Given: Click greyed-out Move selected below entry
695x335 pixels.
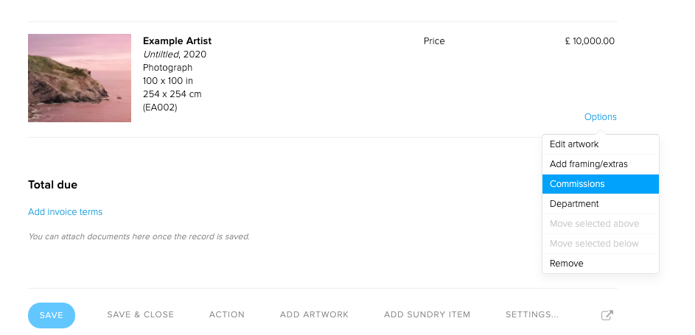Looking at the screenshot, I should (x=600, y=244).
